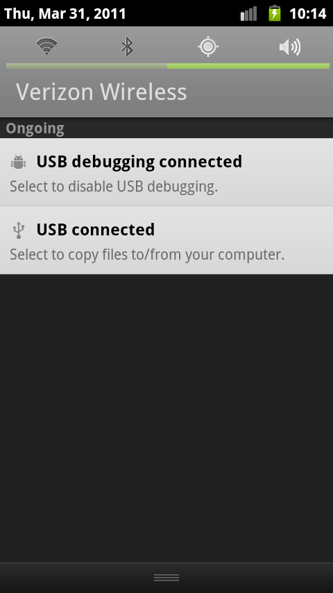This screenshot has height=593, width=333.
Task: Tap the Ongoing section header
Action: [x=35, y=128]
